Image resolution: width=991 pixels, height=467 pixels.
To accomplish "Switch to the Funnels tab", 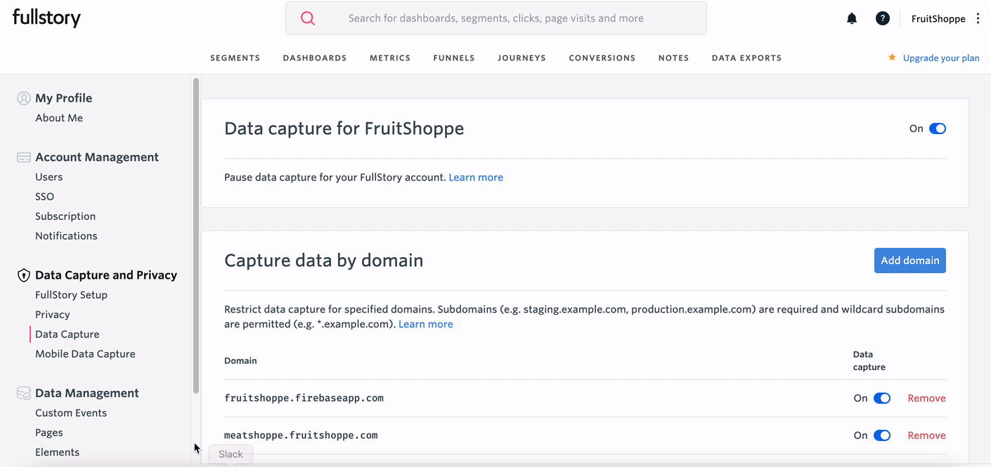I will tap(454, 58).
